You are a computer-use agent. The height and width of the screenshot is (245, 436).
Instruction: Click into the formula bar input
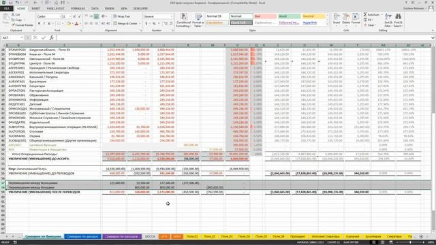click(243, 37)
